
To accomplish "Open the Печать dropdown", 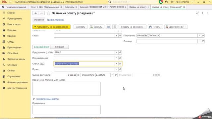I will coord(155,27).
